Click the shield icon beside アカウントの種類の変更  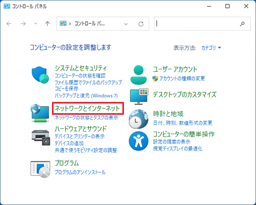click(155, 79)
